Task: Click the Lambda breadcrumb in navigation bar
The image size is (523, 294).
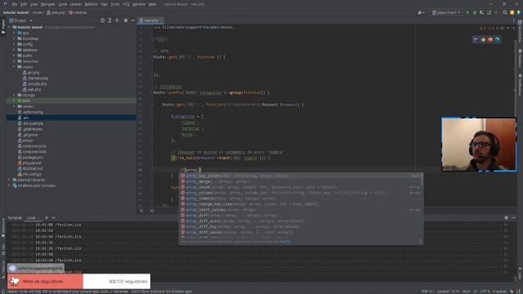Action: coord(78,12)
